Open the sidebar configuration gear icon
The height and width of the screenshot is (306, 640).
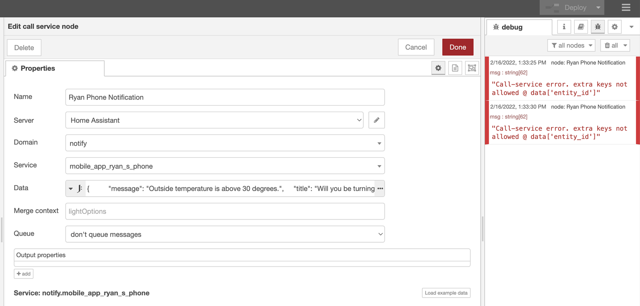point(614,27)
